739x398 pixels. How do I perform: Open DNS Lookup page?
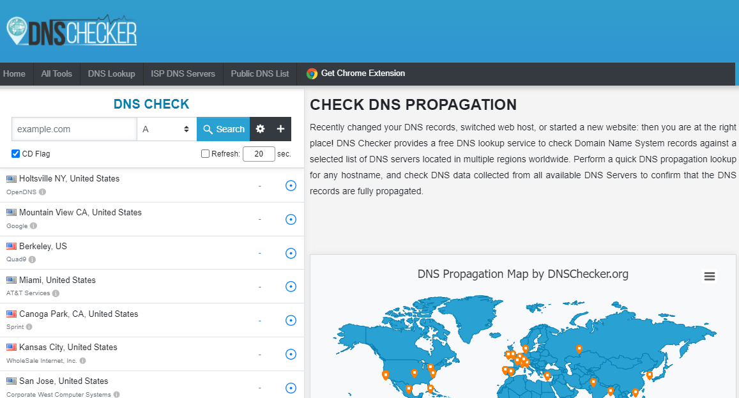pos(112,74)
